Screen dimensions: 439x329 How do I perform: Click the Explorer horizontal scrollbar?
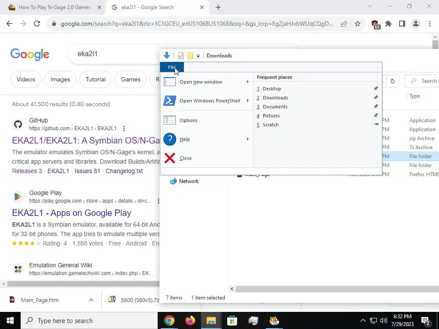(x=337, y=289)
